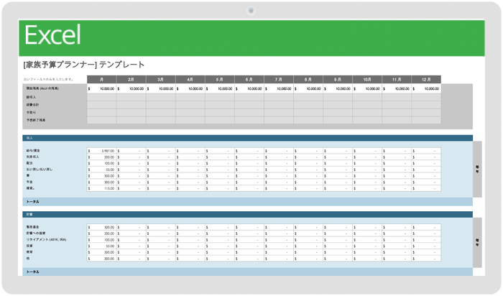Select the 4月 column header
The width and height of the screenshot is (503, 296).
(190, 80)
